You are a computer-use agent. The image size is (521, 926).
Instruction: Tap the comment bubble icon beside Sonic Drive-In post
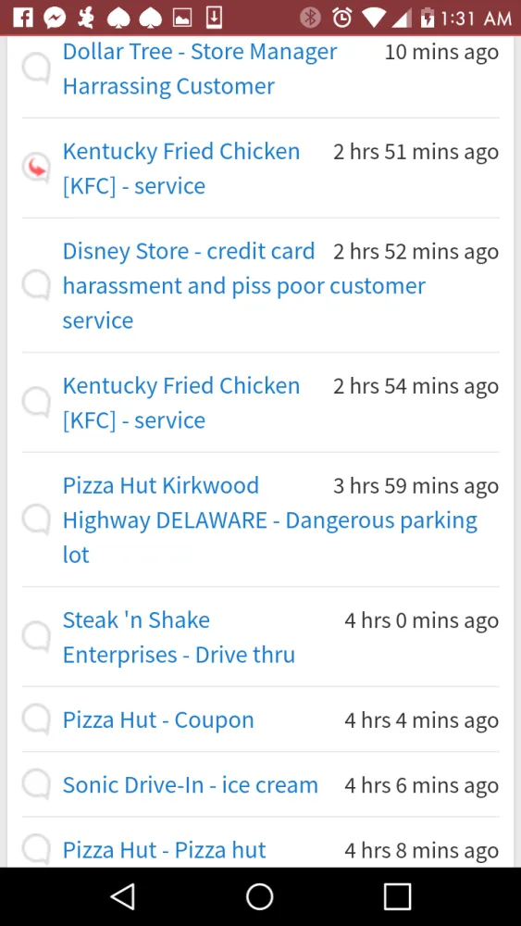click(x=36, y=785)
